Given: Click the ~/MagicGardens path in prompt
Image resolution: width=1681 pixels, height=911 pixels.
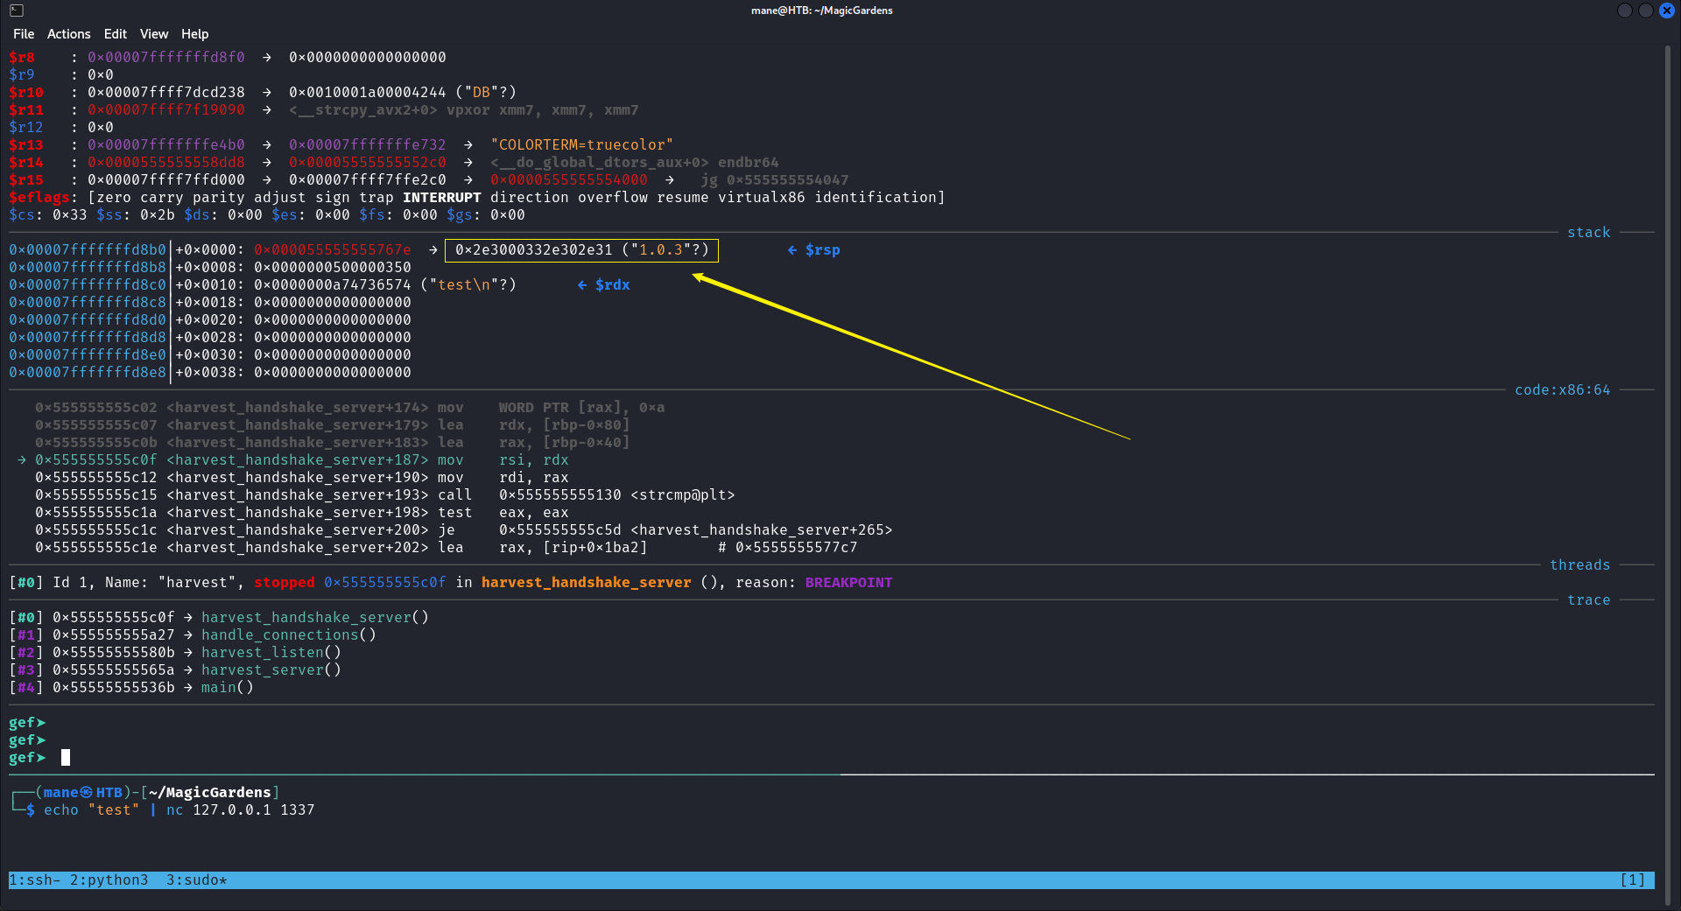Looking at the screenshot, I should [x=210, y=792].
